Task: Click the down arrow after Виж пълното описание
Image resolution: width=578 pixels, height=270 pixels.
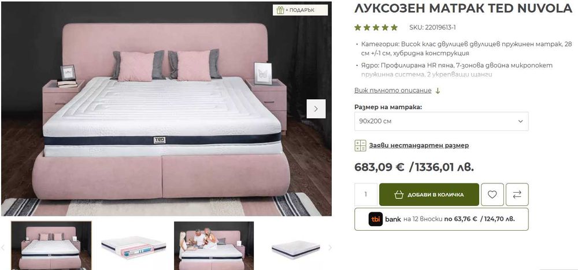Action: coord(438,91)
